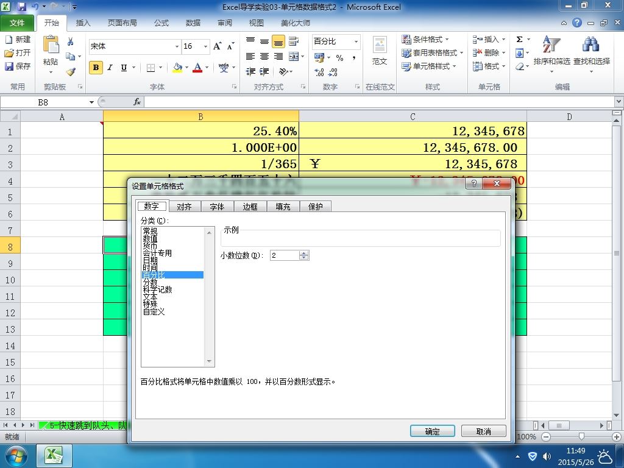Increase decimal places icon
This screenshot has width=624, height=468.
pyautogui.click(x=319, y=72)
